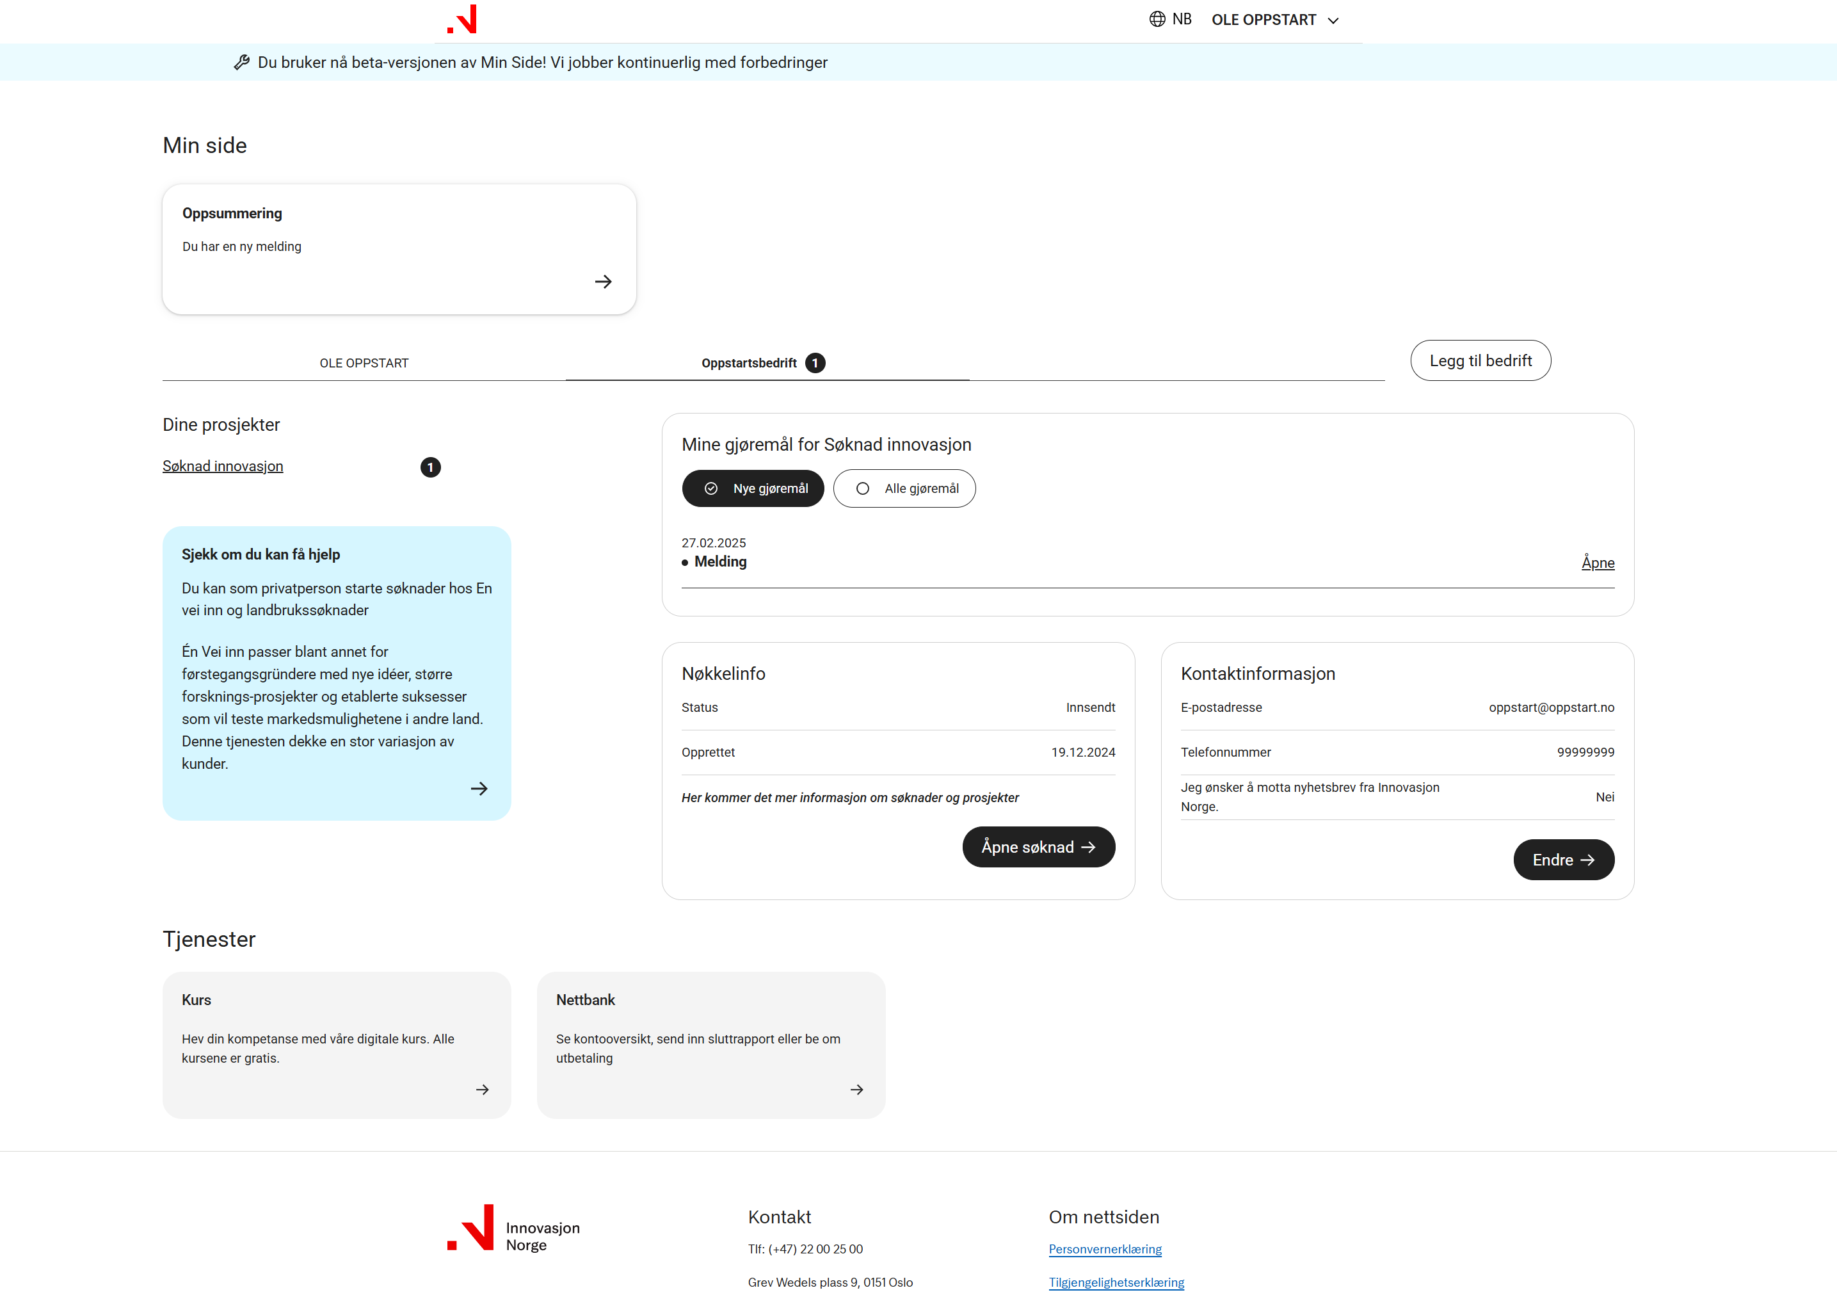This screenshot has height=1304, width=1837.
Task: Switch to the OLE OPPSTART tab
Action: pyautogui.click(x=364, y=363)
